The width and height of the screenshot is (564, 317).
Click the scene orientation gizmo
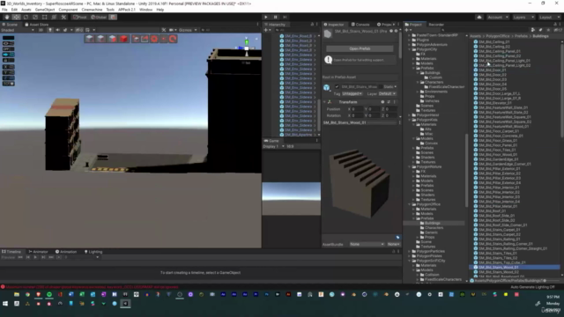pyautogui.click(x=247, y=48)
